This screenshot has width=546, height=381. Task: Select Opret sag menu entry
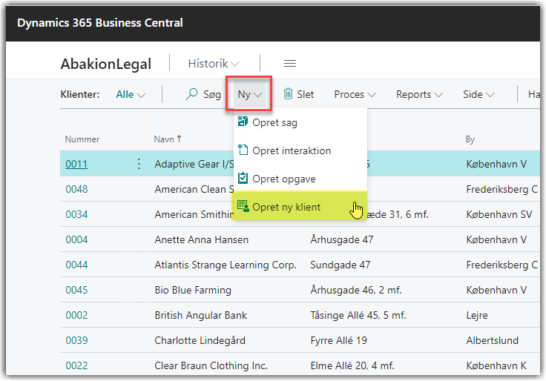click(300, 122)
